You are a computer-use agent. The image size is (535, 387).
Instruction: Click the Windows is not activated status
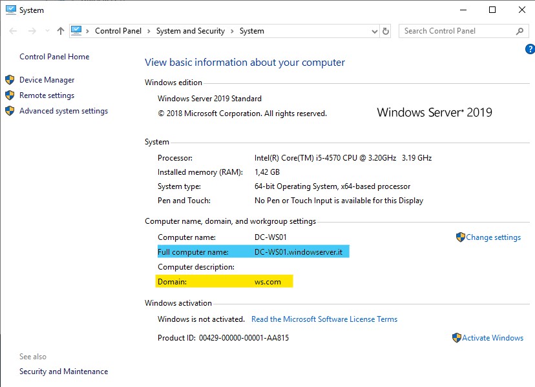pyautogui.click(x=202, y=319)
